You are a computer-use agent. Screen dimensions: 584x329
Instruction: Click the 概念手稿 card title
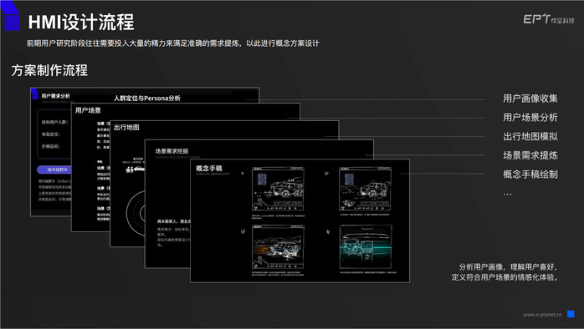(x=209, y=169)
